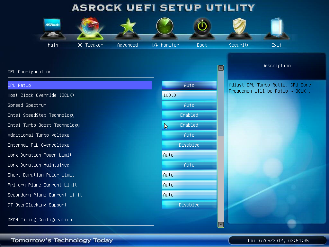Viewport: 329px width, 247px height.
Task: Select the Long Duration Power Limit label
Action: pos(40,155)
